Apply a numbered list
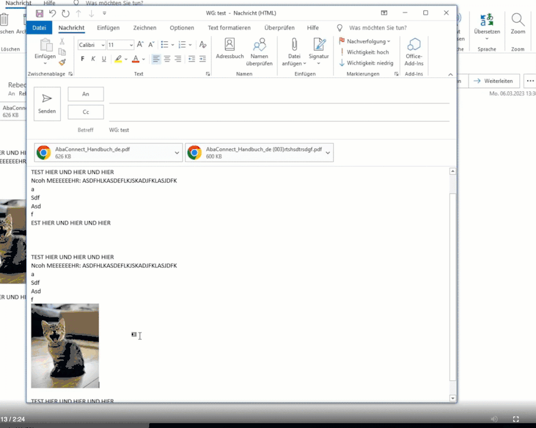The image size is (536, 428). click(x=182, y=45)
